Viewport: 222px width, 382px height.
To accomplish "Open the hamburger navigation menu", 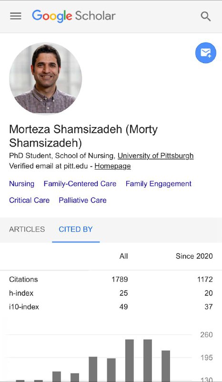I will point(16,16).
